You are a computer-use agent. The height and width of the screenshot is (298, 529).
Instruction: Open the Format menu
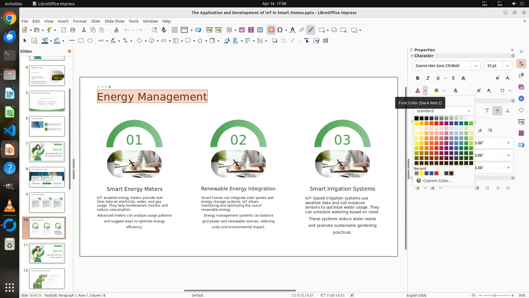[x=80, y=21]
